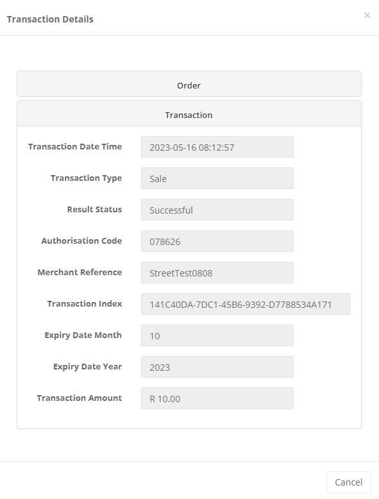Click the Expiry Date Year field 2023
Screen dimensions: 379x499
(x=217, y=367)
